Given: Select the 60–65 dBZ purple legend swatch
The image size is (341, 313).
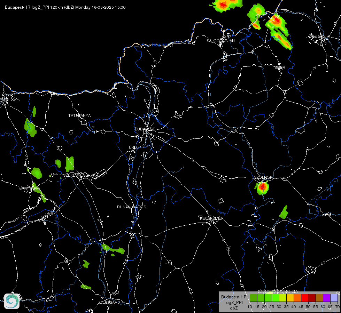Looking at the screenshot, I should click(327, 298).
